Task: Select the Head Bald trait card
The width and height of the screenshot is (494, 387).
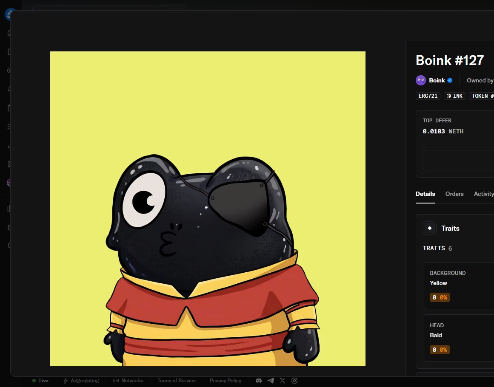Action: pyautogui.click(x=458, y=338)
